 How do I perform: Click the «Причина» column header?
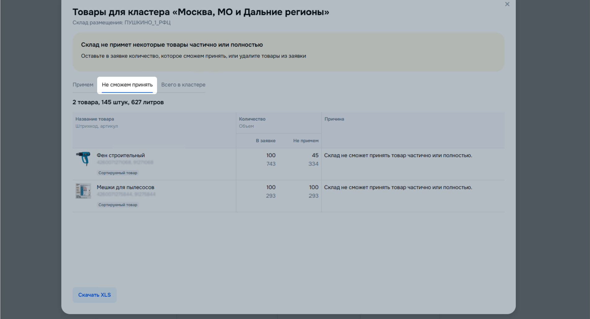pos(334,119)
